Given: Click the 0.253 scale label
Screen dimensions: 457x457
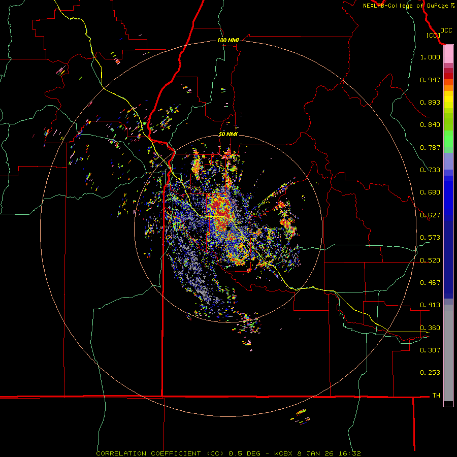Looking at the screenshot, I should pyautogui.click(x=430, y=373).
